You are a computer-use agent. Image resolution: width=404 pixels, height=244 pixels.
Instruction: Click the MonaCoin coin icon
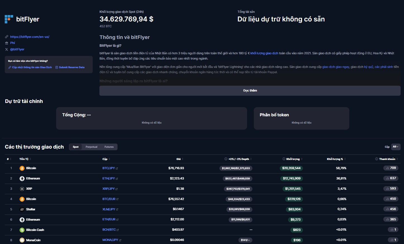pos(22,240)
